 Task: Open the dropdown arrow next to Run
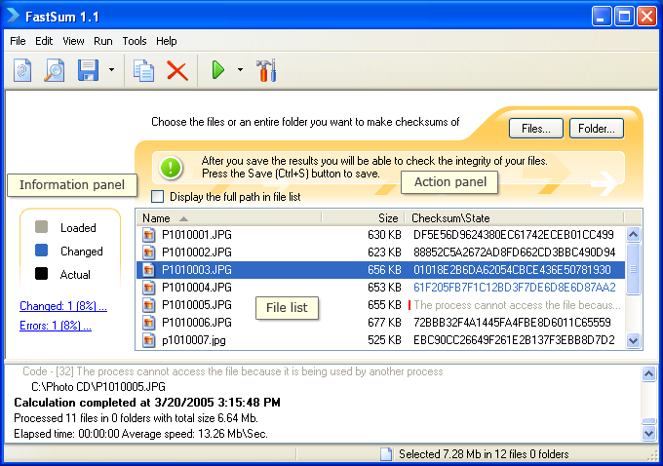240,70
